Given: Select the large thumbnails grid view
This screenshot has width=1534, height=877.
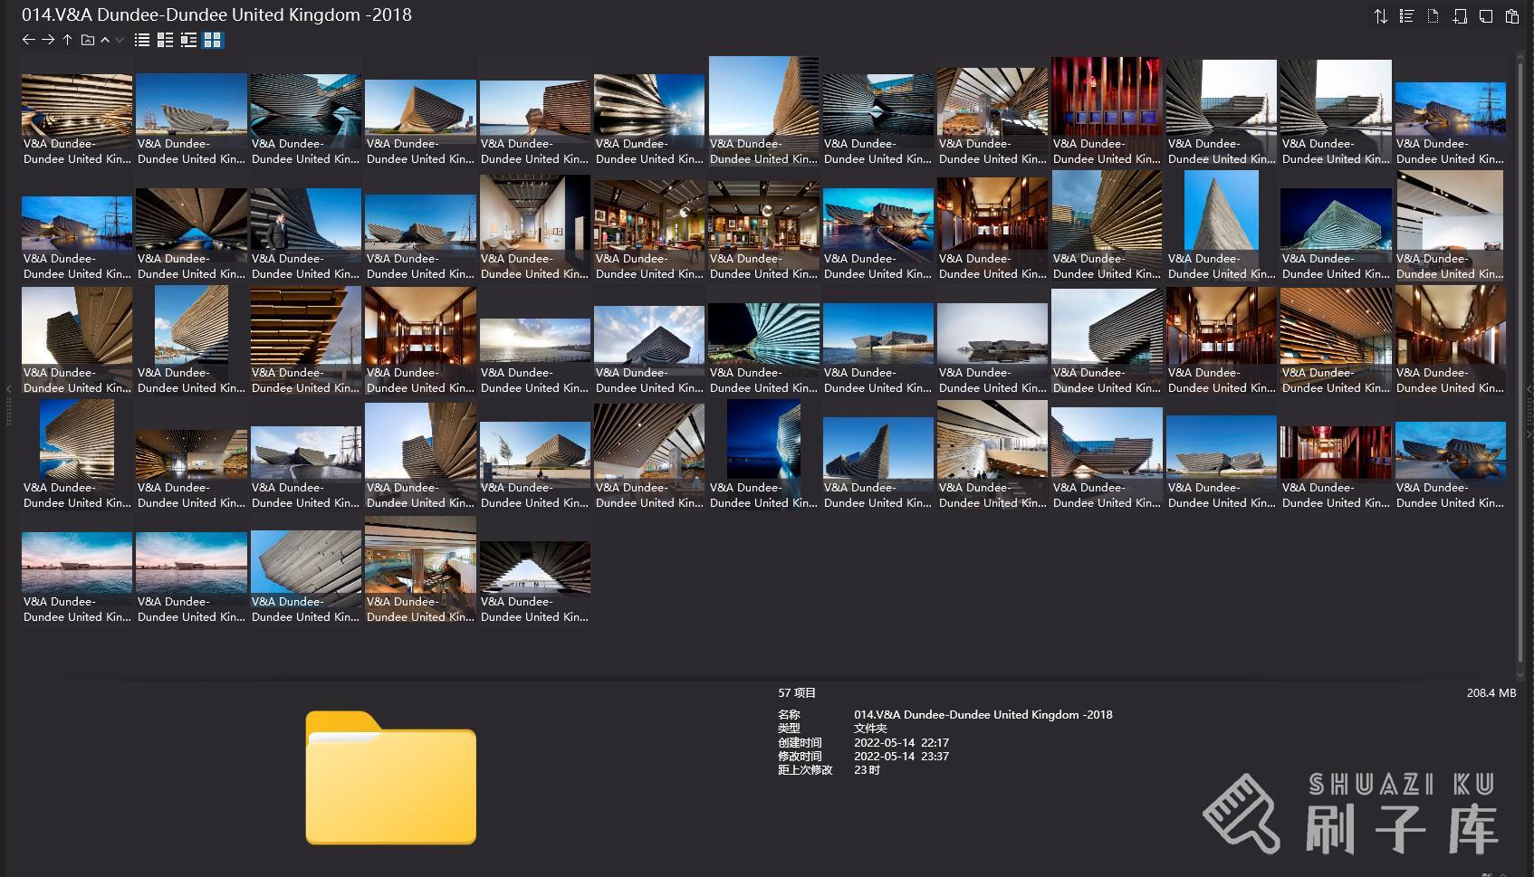Looking at the screenshot, I should [212, 40].
